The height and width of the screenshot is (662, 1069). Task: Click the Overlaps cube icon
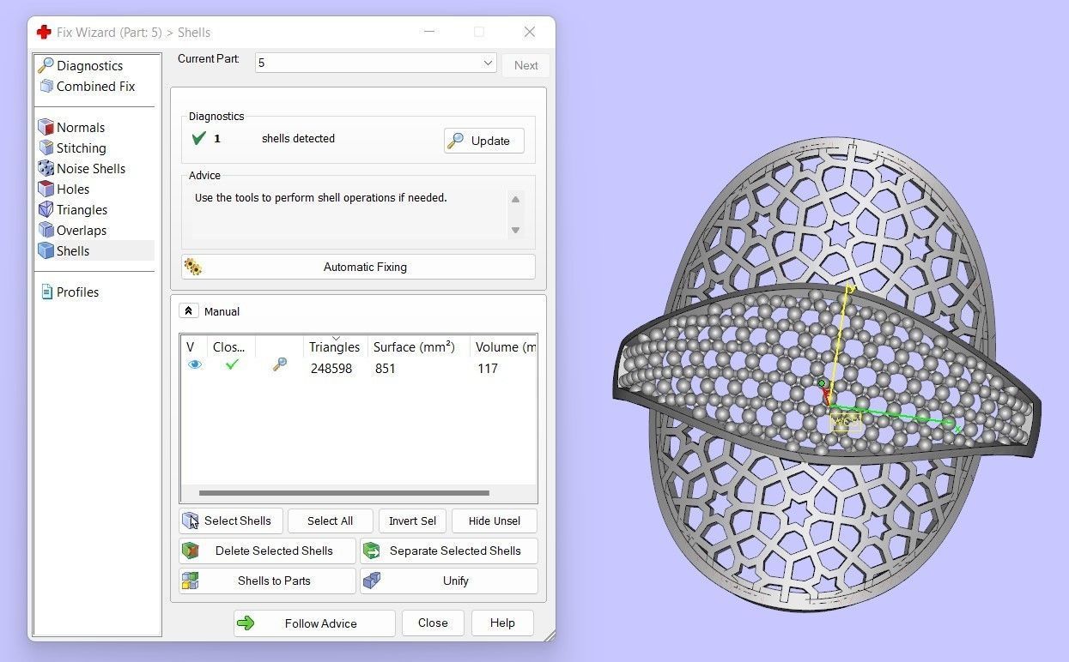click(46, 230)
